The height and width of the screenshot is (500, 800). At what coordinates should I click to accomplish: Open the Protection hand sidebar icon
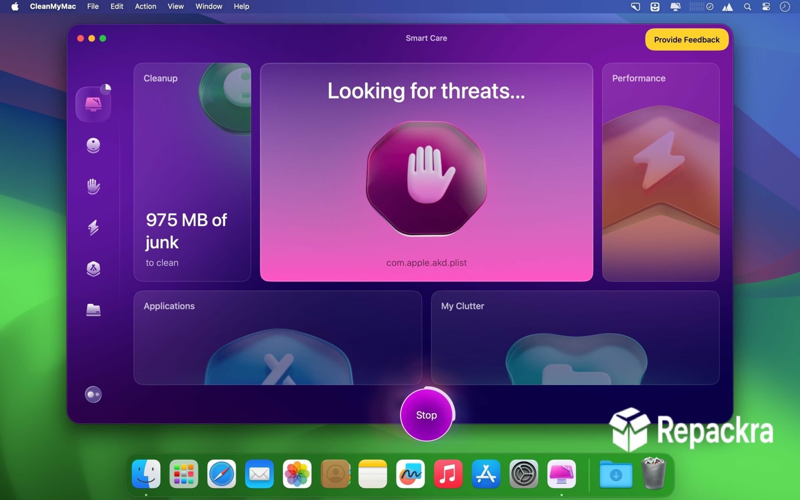(93, 186)
